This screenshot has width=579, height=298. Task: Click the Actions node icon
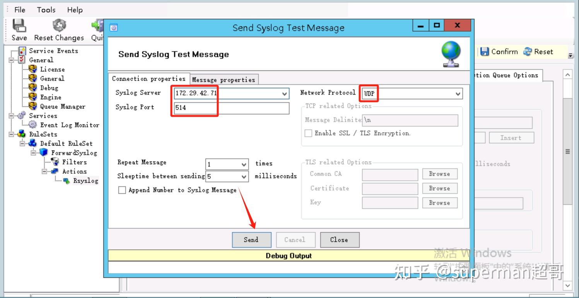point(55,171)
